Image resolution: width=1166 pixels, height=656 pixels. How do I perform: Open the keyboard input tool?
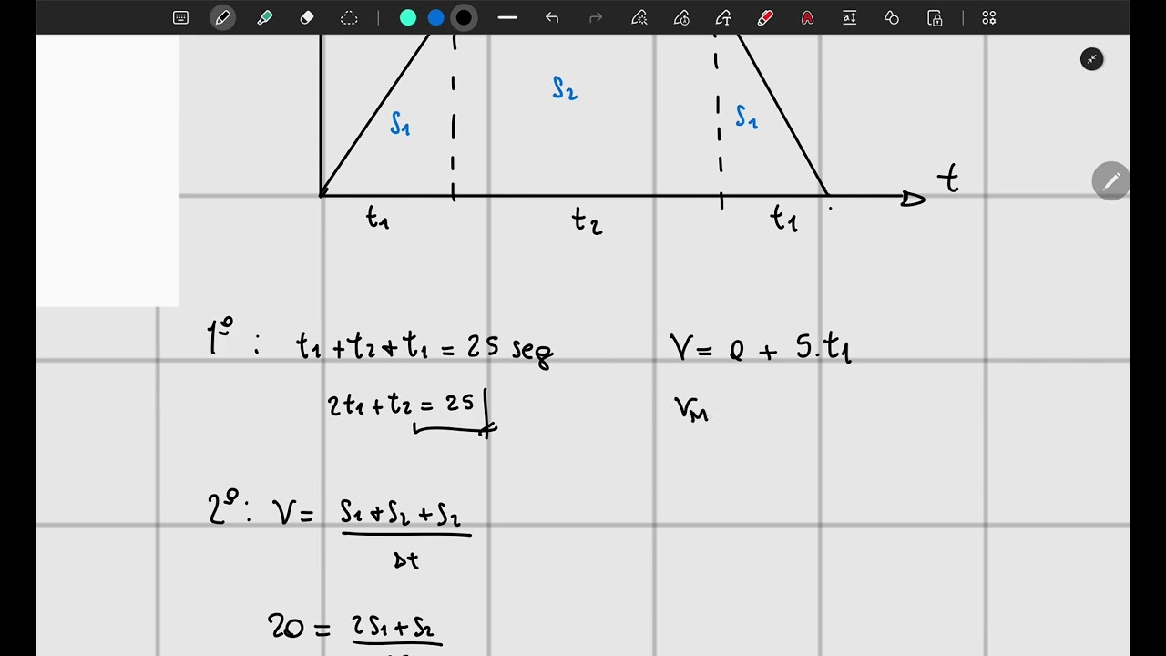pos(180,17)
